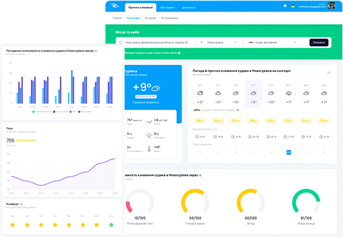This screenshot has height=237, width=343.
Task: Open the user avatar profile picture
Action: click(x=331, y=6)
